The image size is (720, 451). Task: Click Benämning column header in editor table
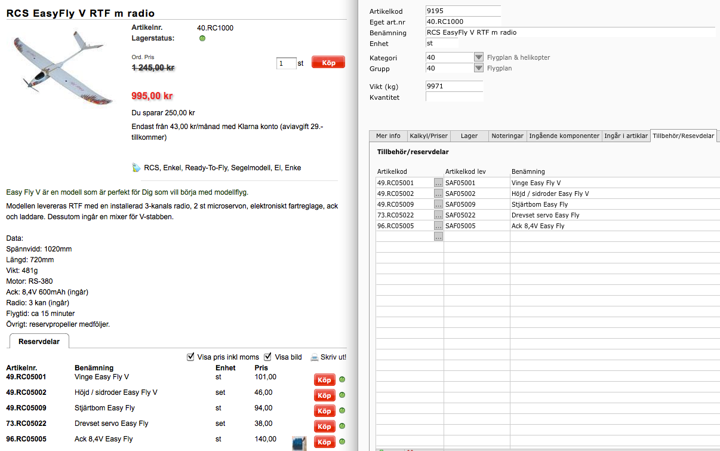(x=528, y=171)
